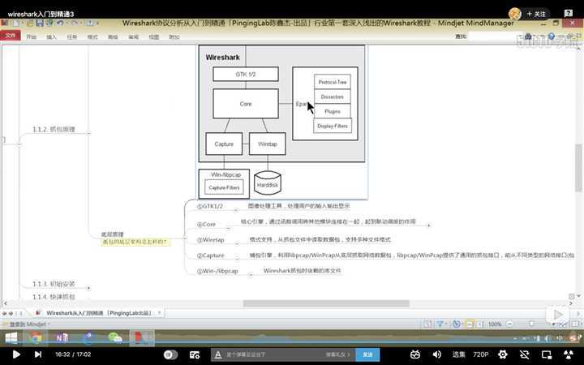Click the 100% zoom level

coord(495,324)
